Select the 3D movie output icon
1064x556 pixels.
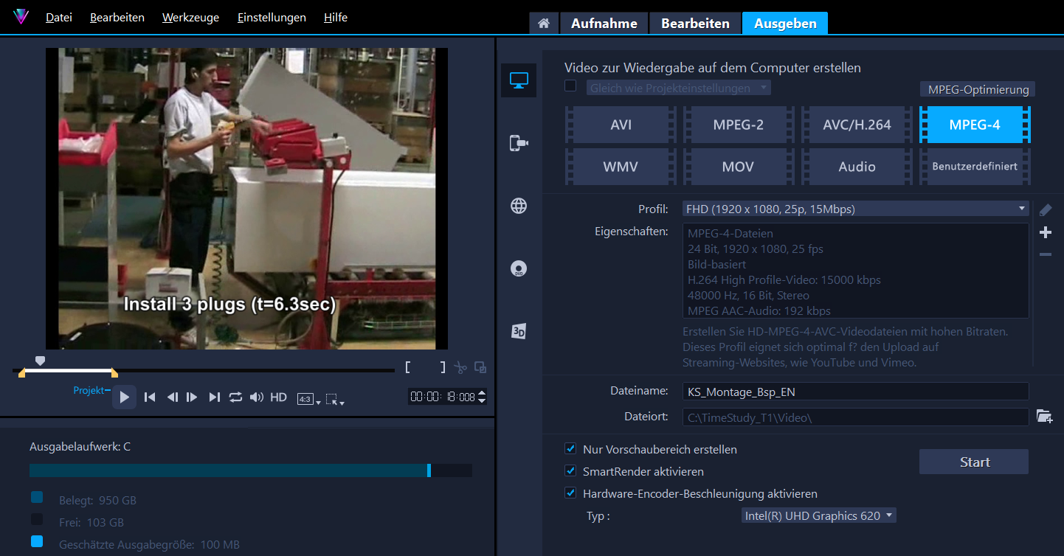[x=519, y=331]
